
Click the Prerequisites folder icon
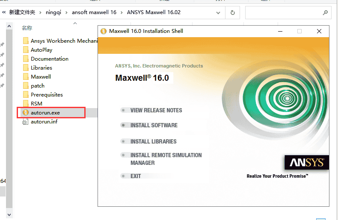(x=26, y=94)
